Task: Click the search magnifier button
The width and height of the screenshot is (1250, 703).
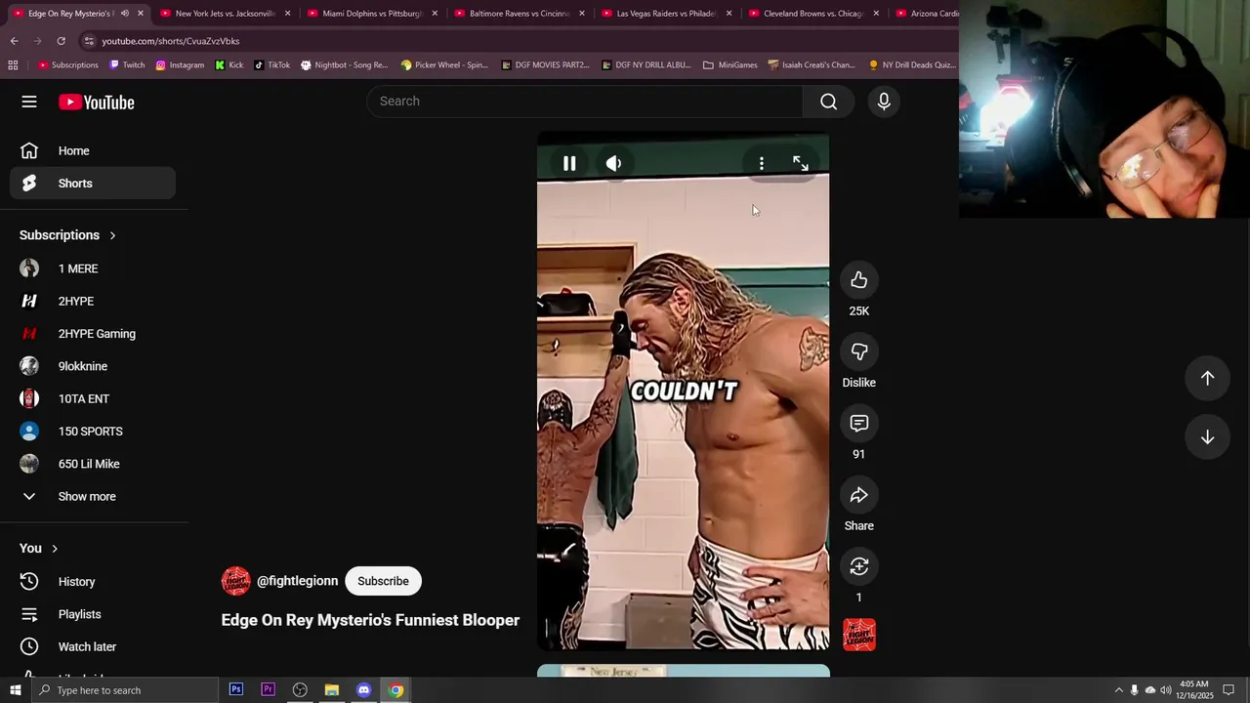Action: pyautogui.click(x=828, y=102)
